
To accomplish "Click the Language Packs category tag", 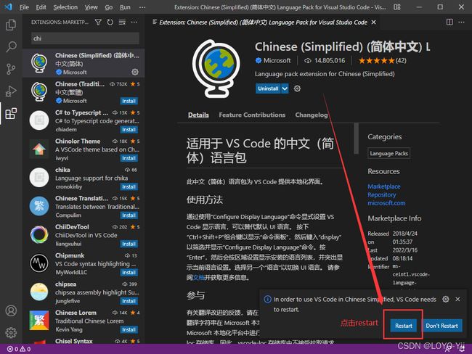I will click(x=388, y=153).
